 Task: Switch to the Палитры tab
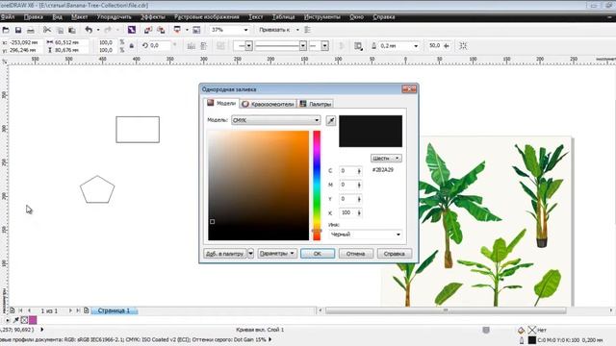click(x=316, y=104)
